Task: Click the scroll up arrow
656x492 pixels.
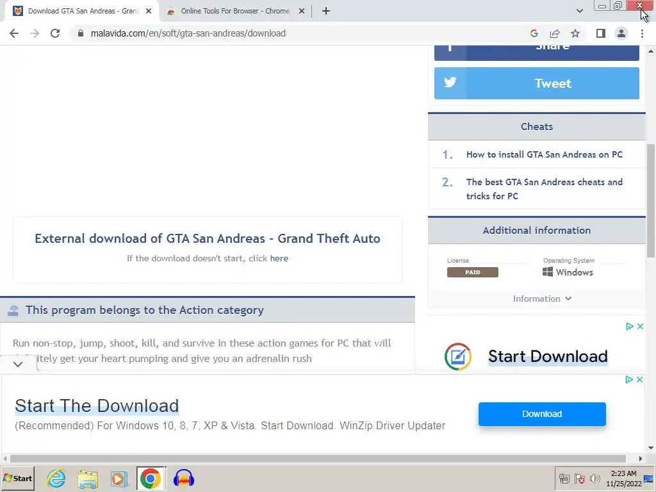Action: click(651, 51)
